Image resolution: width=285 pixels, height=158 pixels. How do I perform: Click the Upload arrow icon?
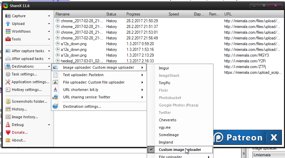pyautogui.click(x=8, y=24)
